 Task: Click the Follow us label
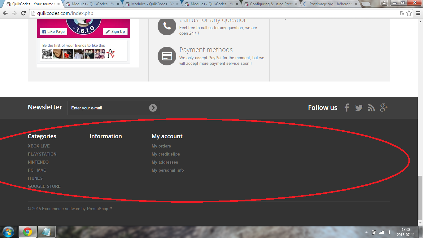point(323,108)
